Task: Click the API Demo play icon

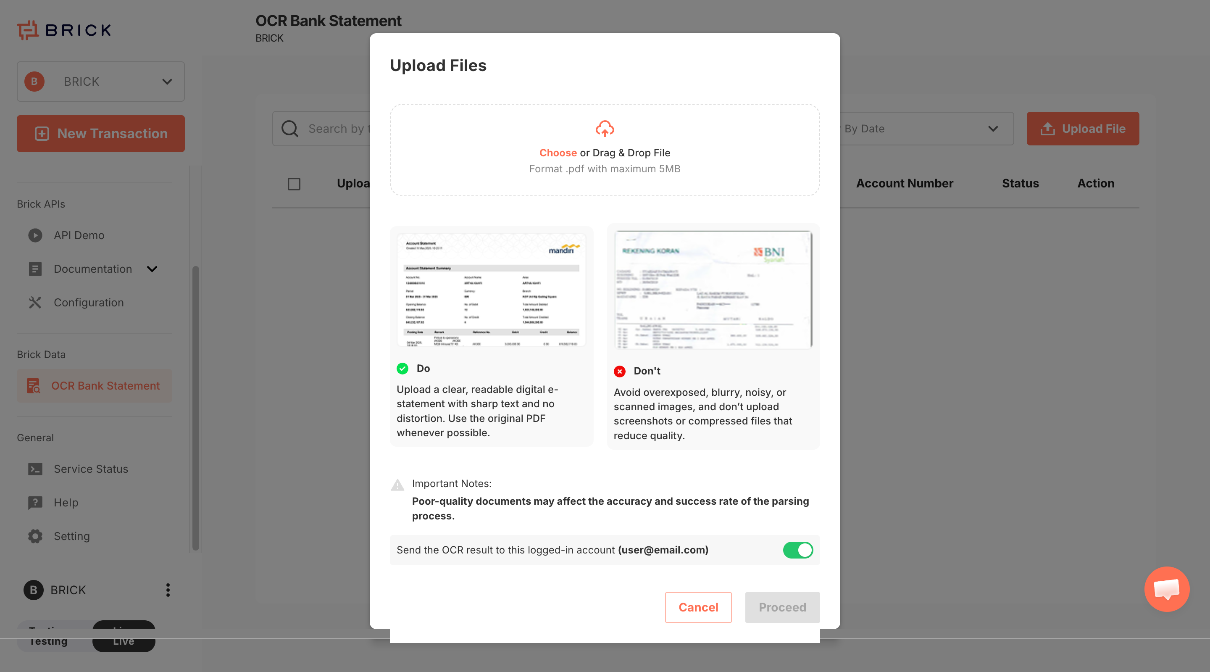Action: 35,235
